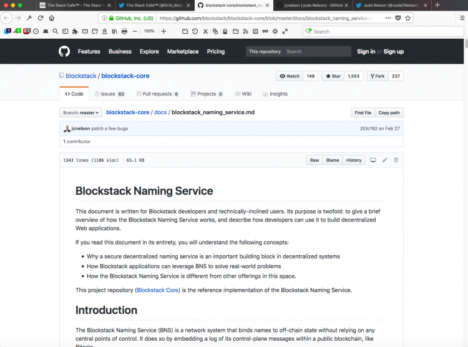Screen dimensions: 468x347
Task: Click the email link envelope icon
Action: click(85, 31)
